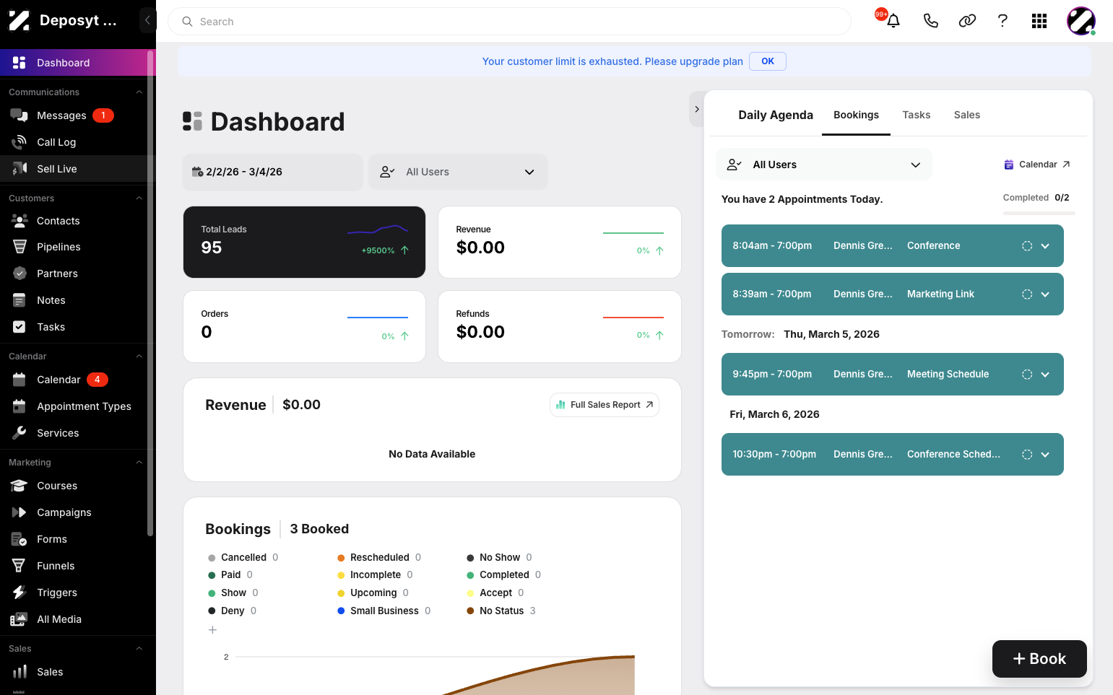Screen dimensions: 1113x695
Task: Open the notifications bell icon
Action: (x=893, y=21)
